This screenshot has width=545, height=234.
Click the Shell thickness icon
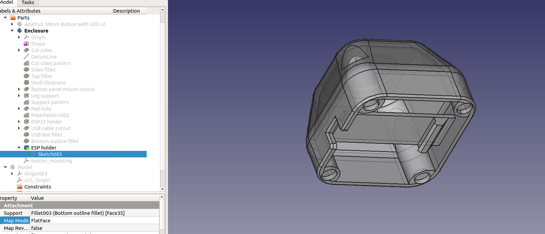(26, 83)
